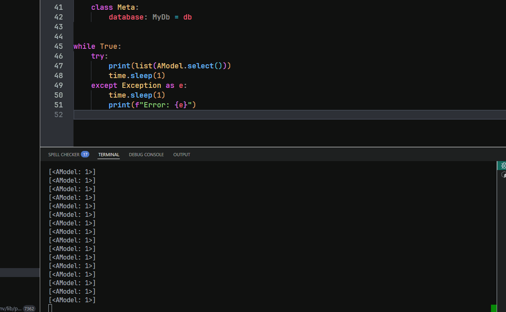Focus the terminal cursor input line
The image size is (506, 312).
50,308
